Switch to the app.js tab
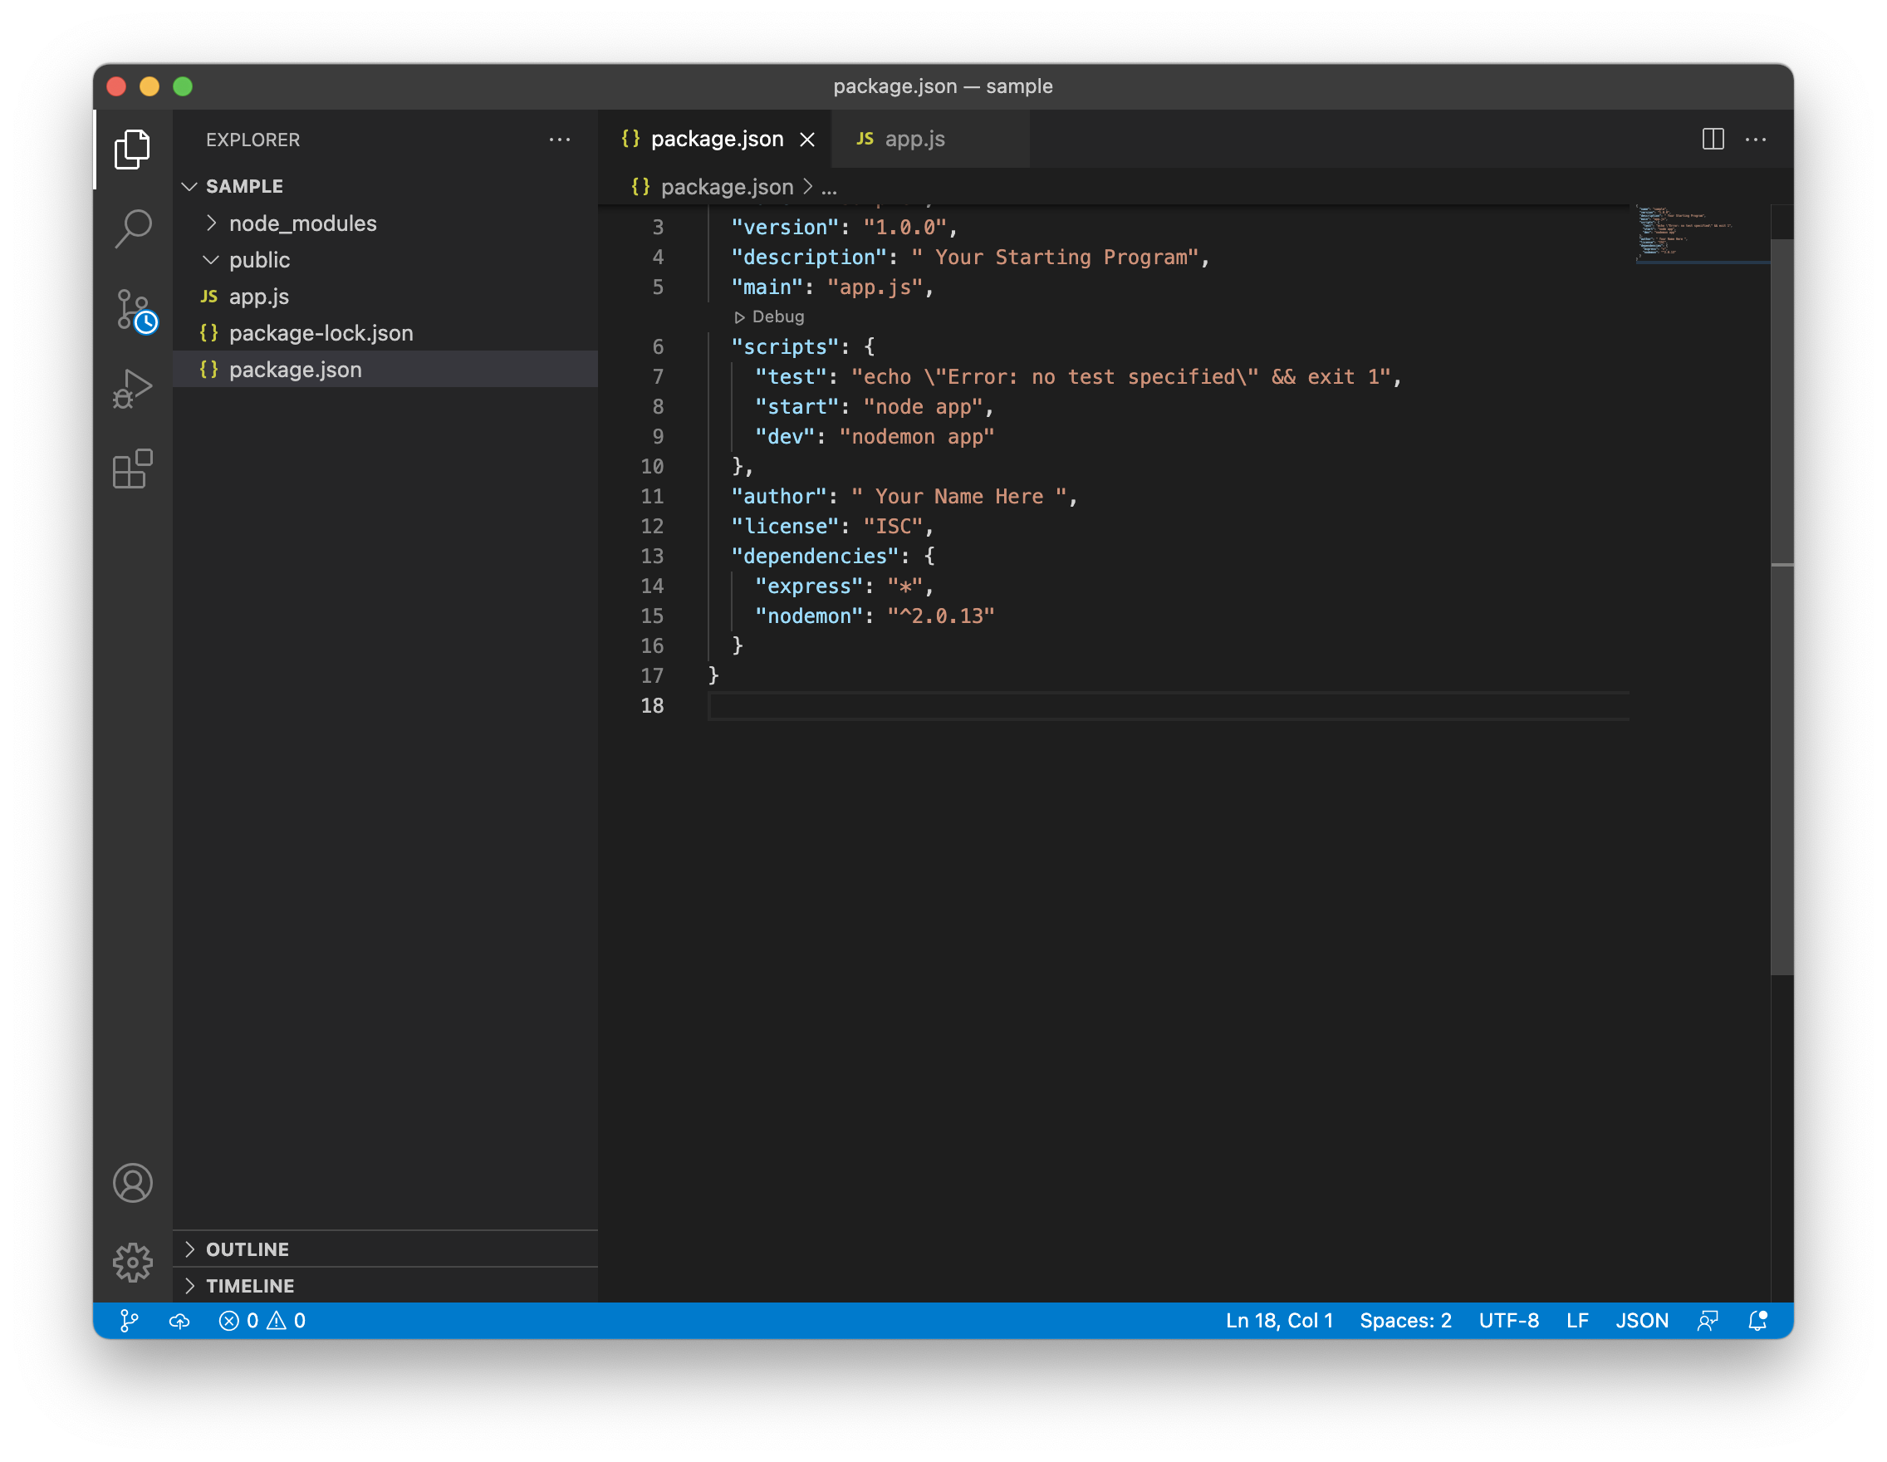 [914, 139]
